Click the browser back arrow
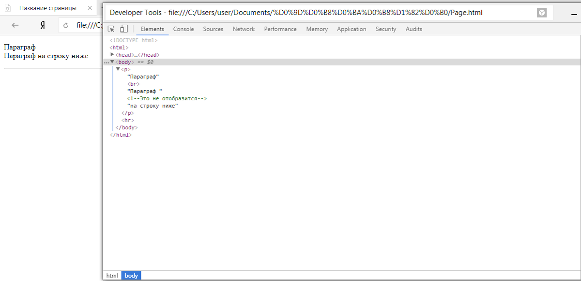 tap(15, 25)
